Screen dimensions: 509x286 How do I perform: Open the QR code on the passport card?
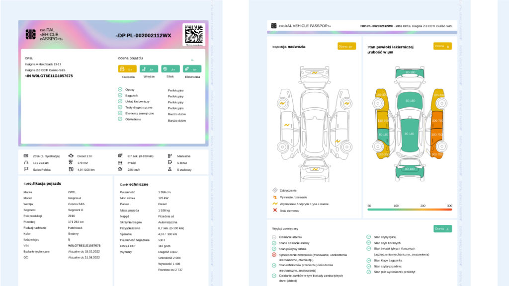194,34
